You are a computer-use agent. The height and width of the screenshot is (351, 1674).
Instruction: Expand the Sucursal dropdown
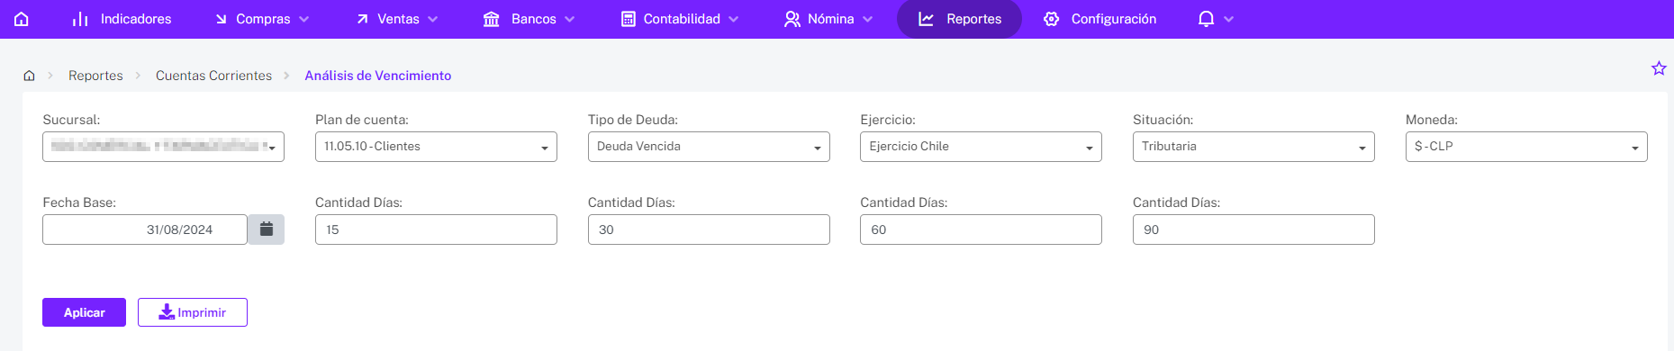tap(163, 147)
